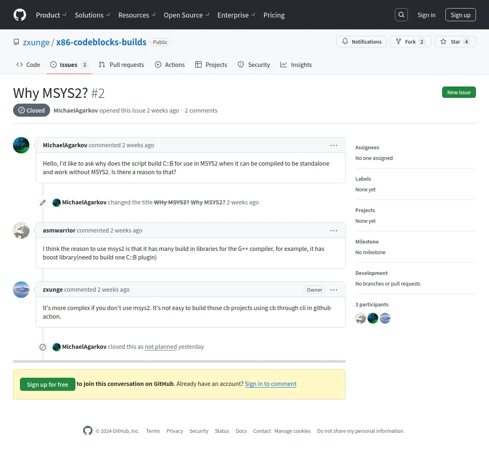The height and width of the screenshot is (452, 489).
Task: Click asmwarrior's avatar beside second comment
Action: click(21, 230)
